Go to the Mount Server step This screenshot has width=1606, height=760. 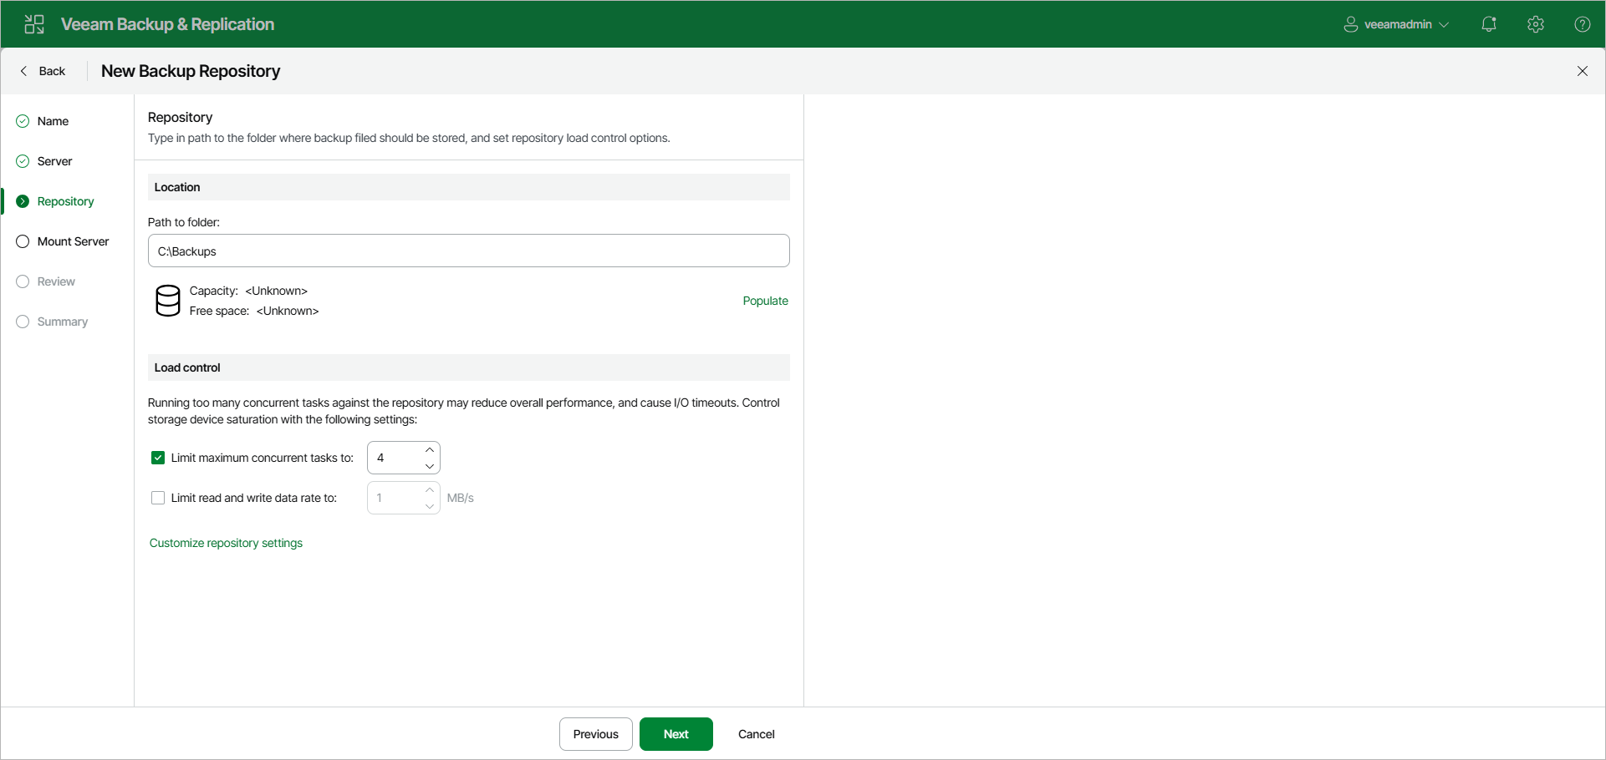click(x=73, y=241)
